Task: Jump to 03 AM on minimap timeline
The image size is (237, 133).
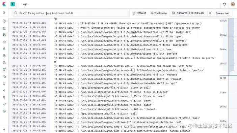Action: tap(223, 35)
